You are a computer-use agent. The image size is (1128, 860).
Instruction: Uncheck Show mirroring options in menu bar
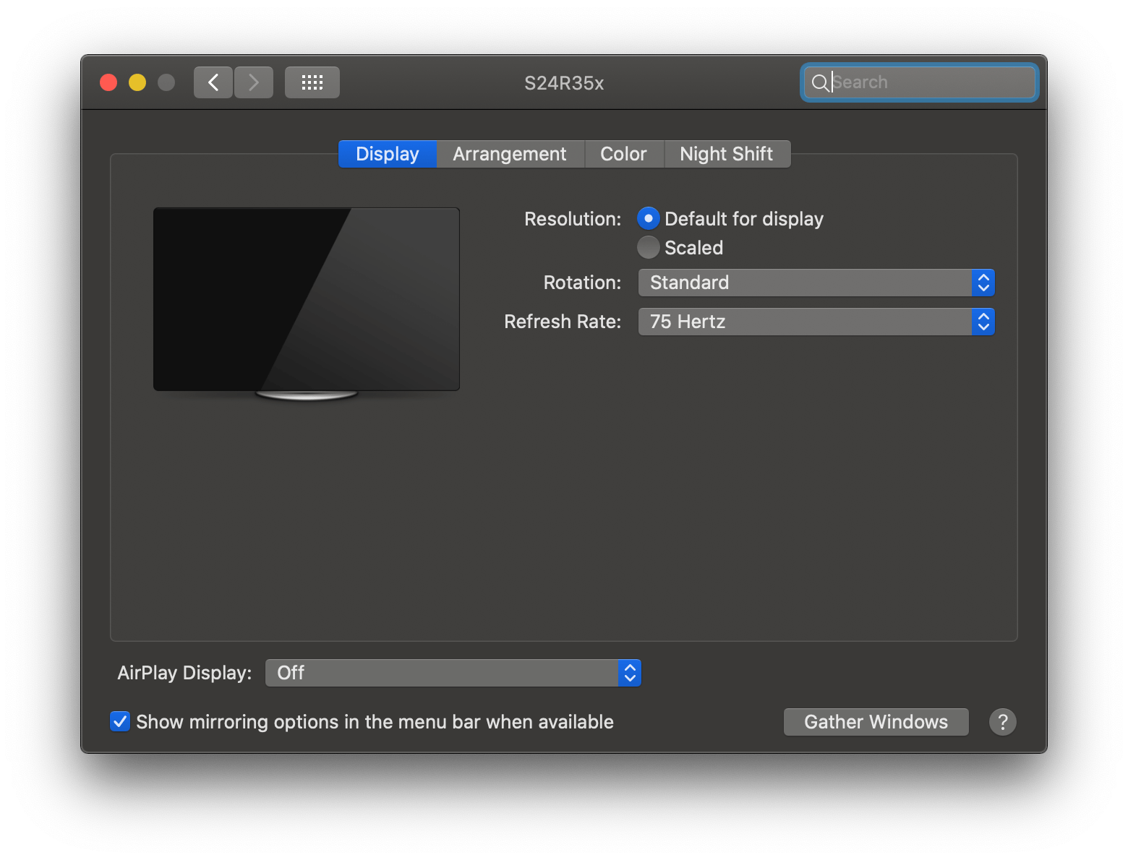click(119, 721)
